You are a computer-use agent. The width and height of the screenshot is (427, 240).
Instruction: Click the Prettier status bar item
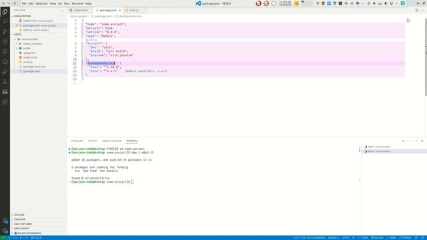(406, 238)
